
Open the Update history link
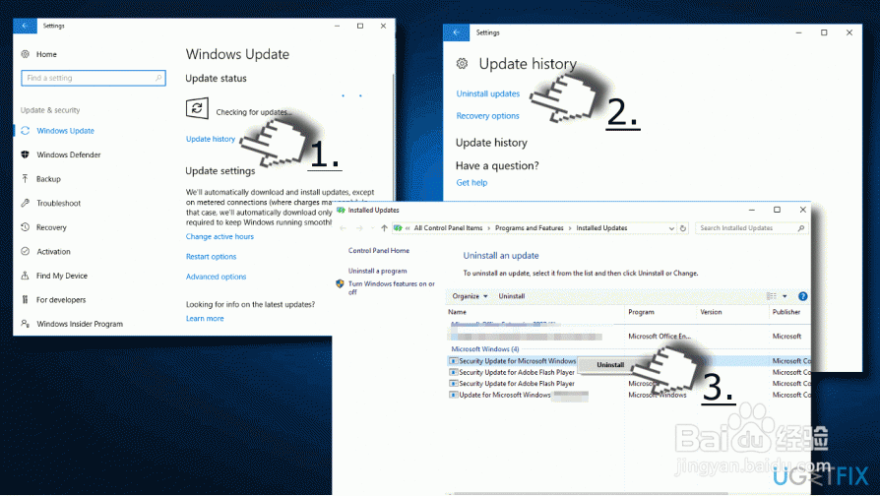pyautogui.click(x=211, y=139)
